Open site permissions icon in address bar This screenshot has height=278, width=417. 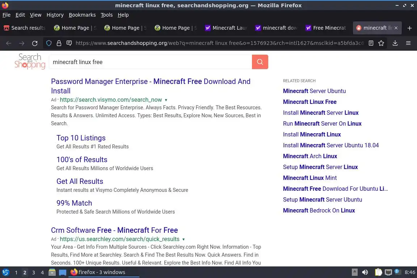tap(69, 43)
